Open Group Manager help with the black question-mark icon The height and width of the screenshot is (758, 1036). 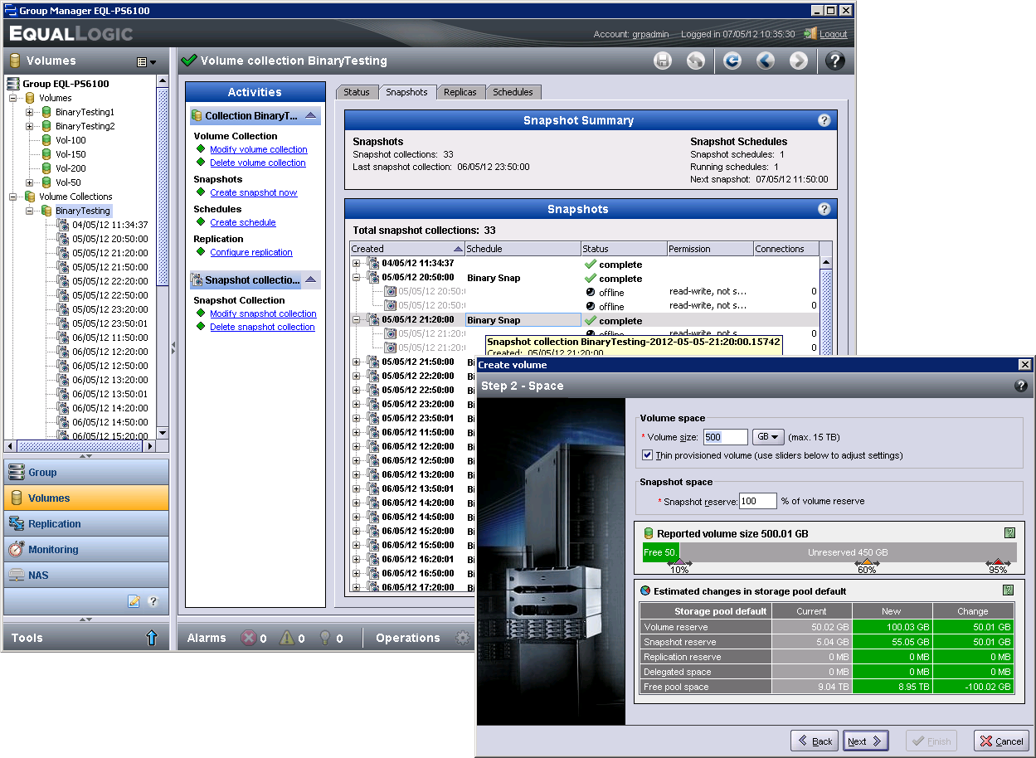tap(835, 61)
